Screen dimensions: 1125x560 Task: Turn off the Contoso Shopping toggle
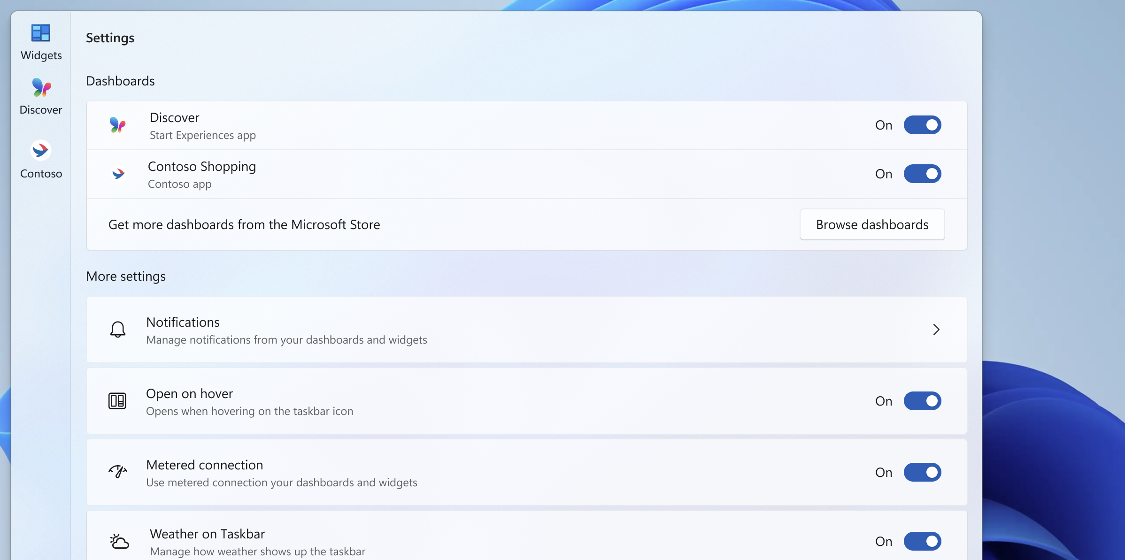[922, 174]
